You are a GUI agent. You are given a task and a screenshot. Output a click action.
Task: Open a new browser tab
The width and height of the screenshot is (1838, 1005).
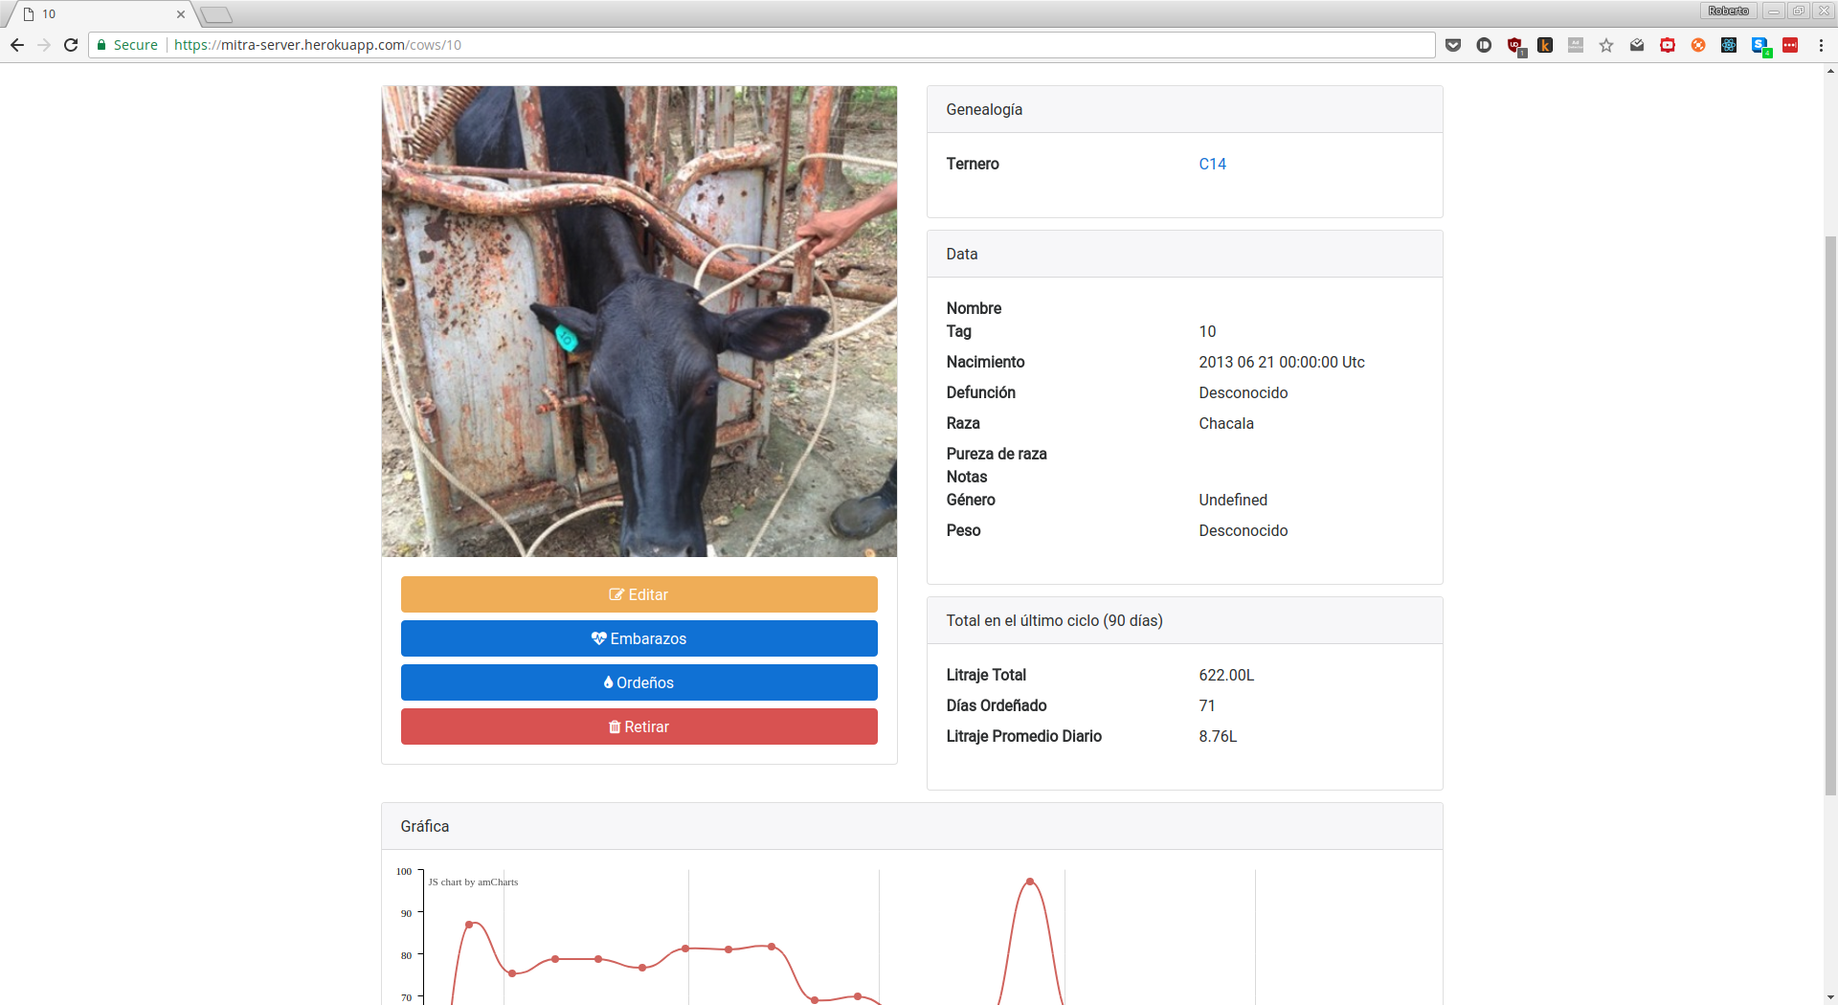(216, 14)
